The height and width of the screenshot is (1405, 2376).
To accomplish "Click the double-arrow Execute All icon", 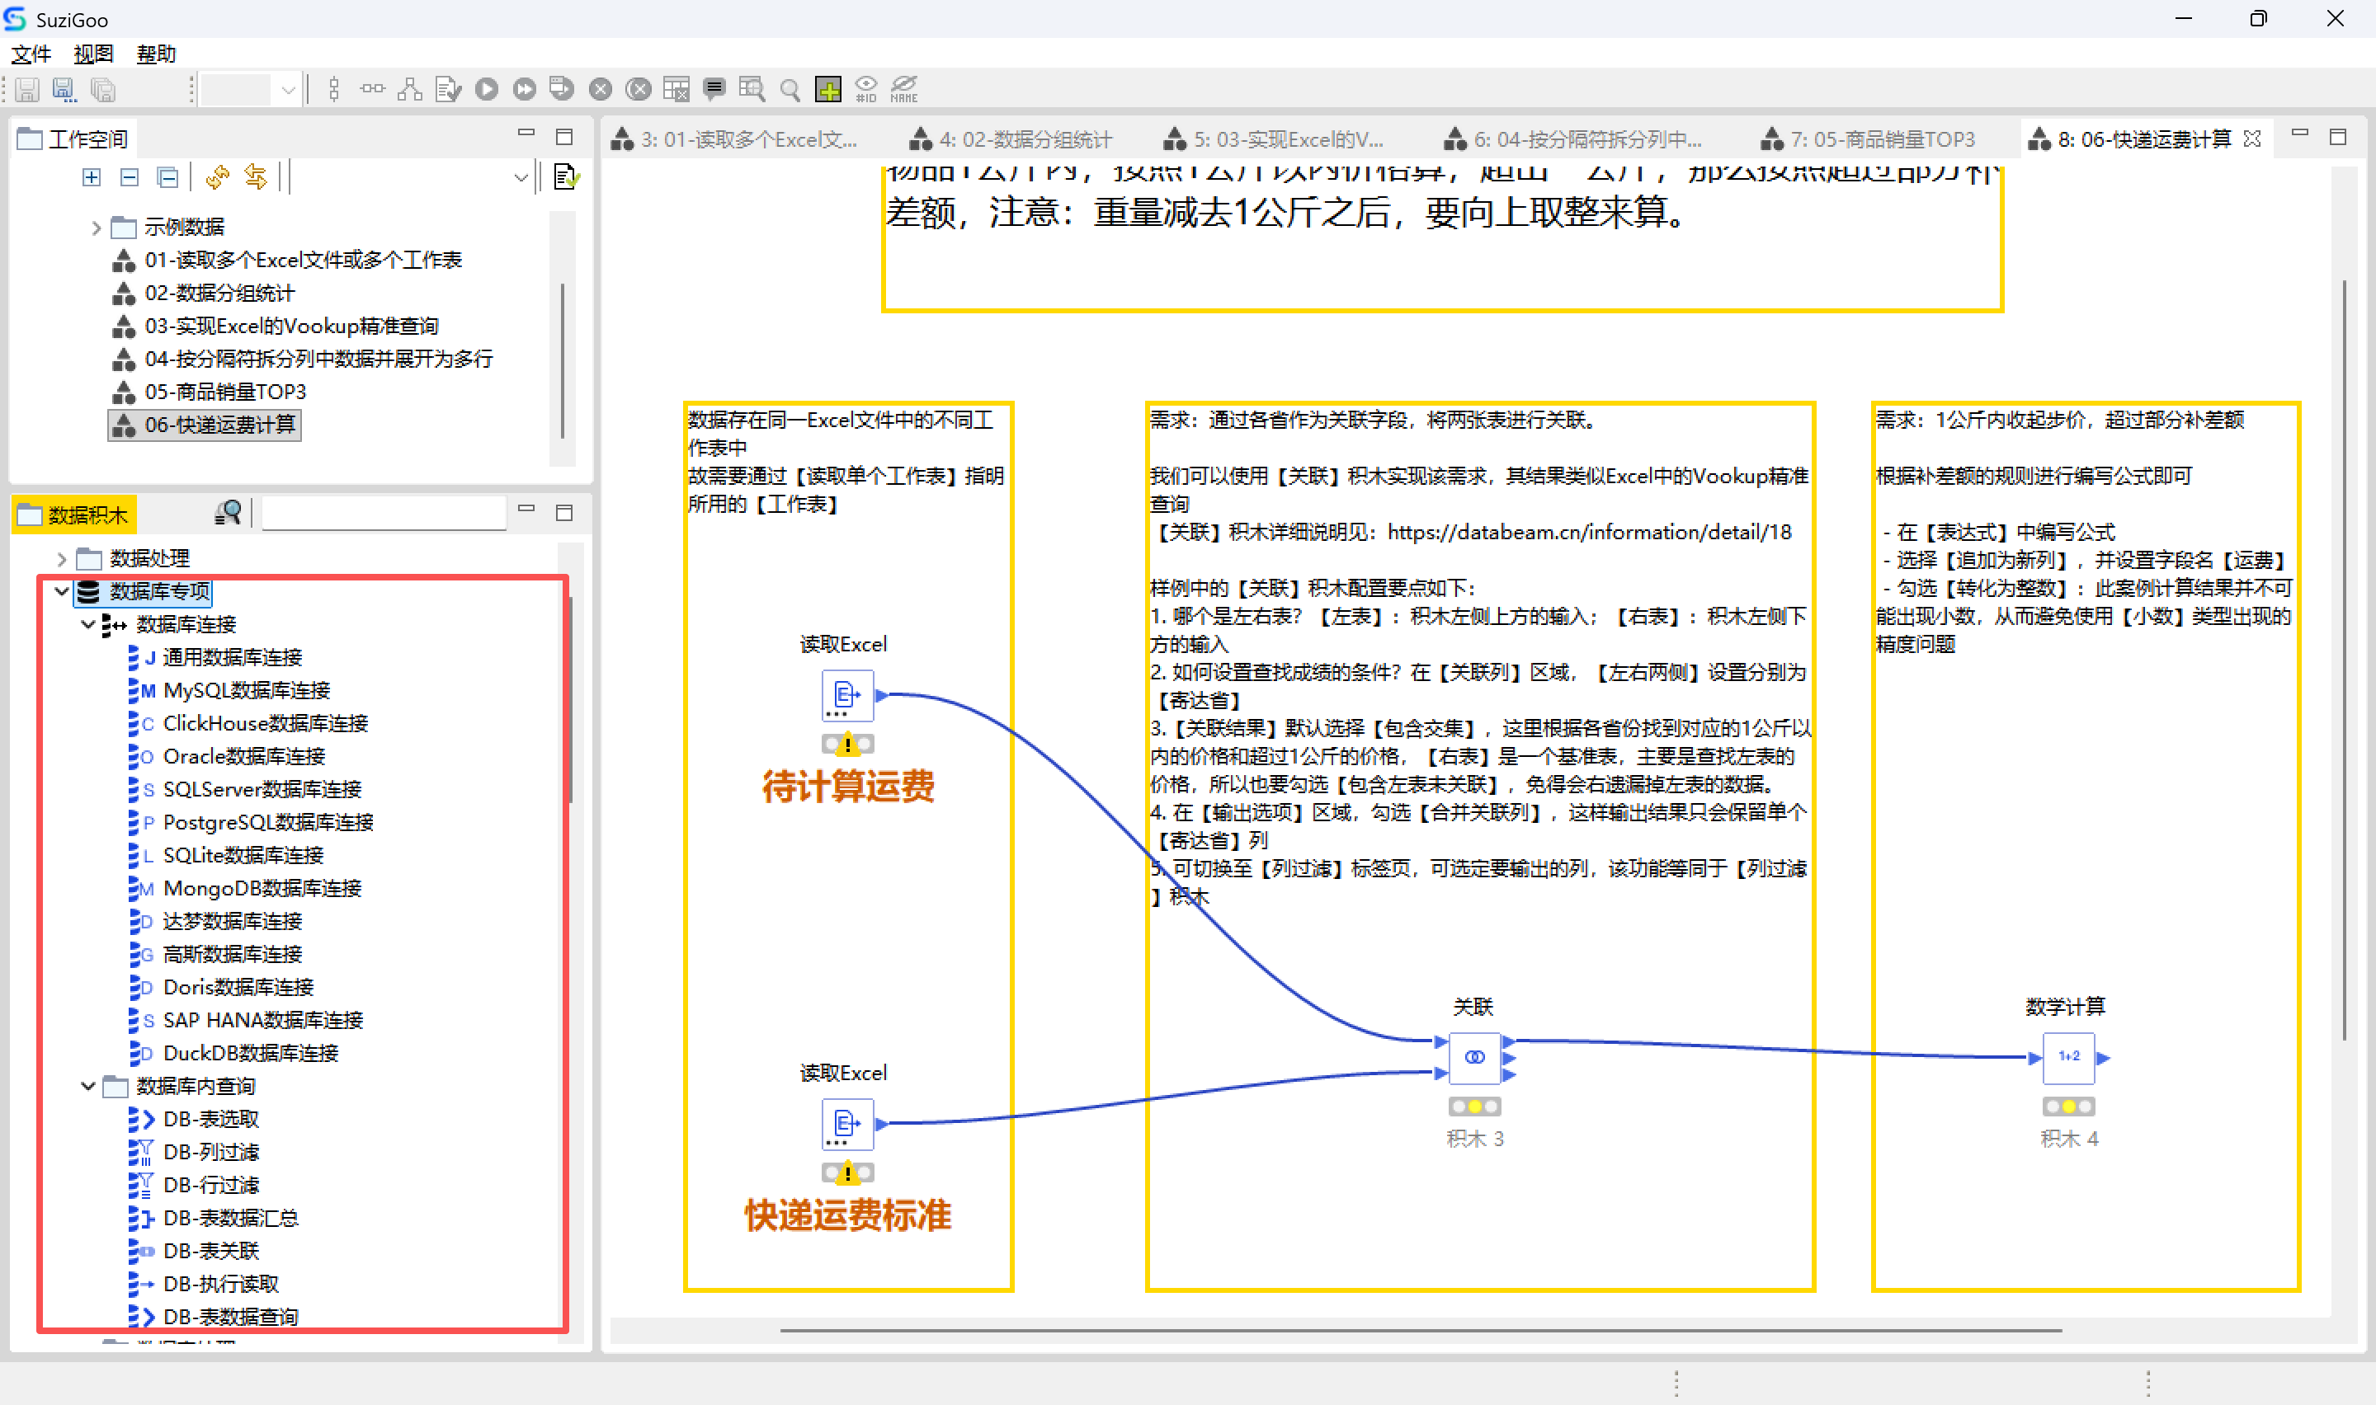I will (x=525, y=90).
